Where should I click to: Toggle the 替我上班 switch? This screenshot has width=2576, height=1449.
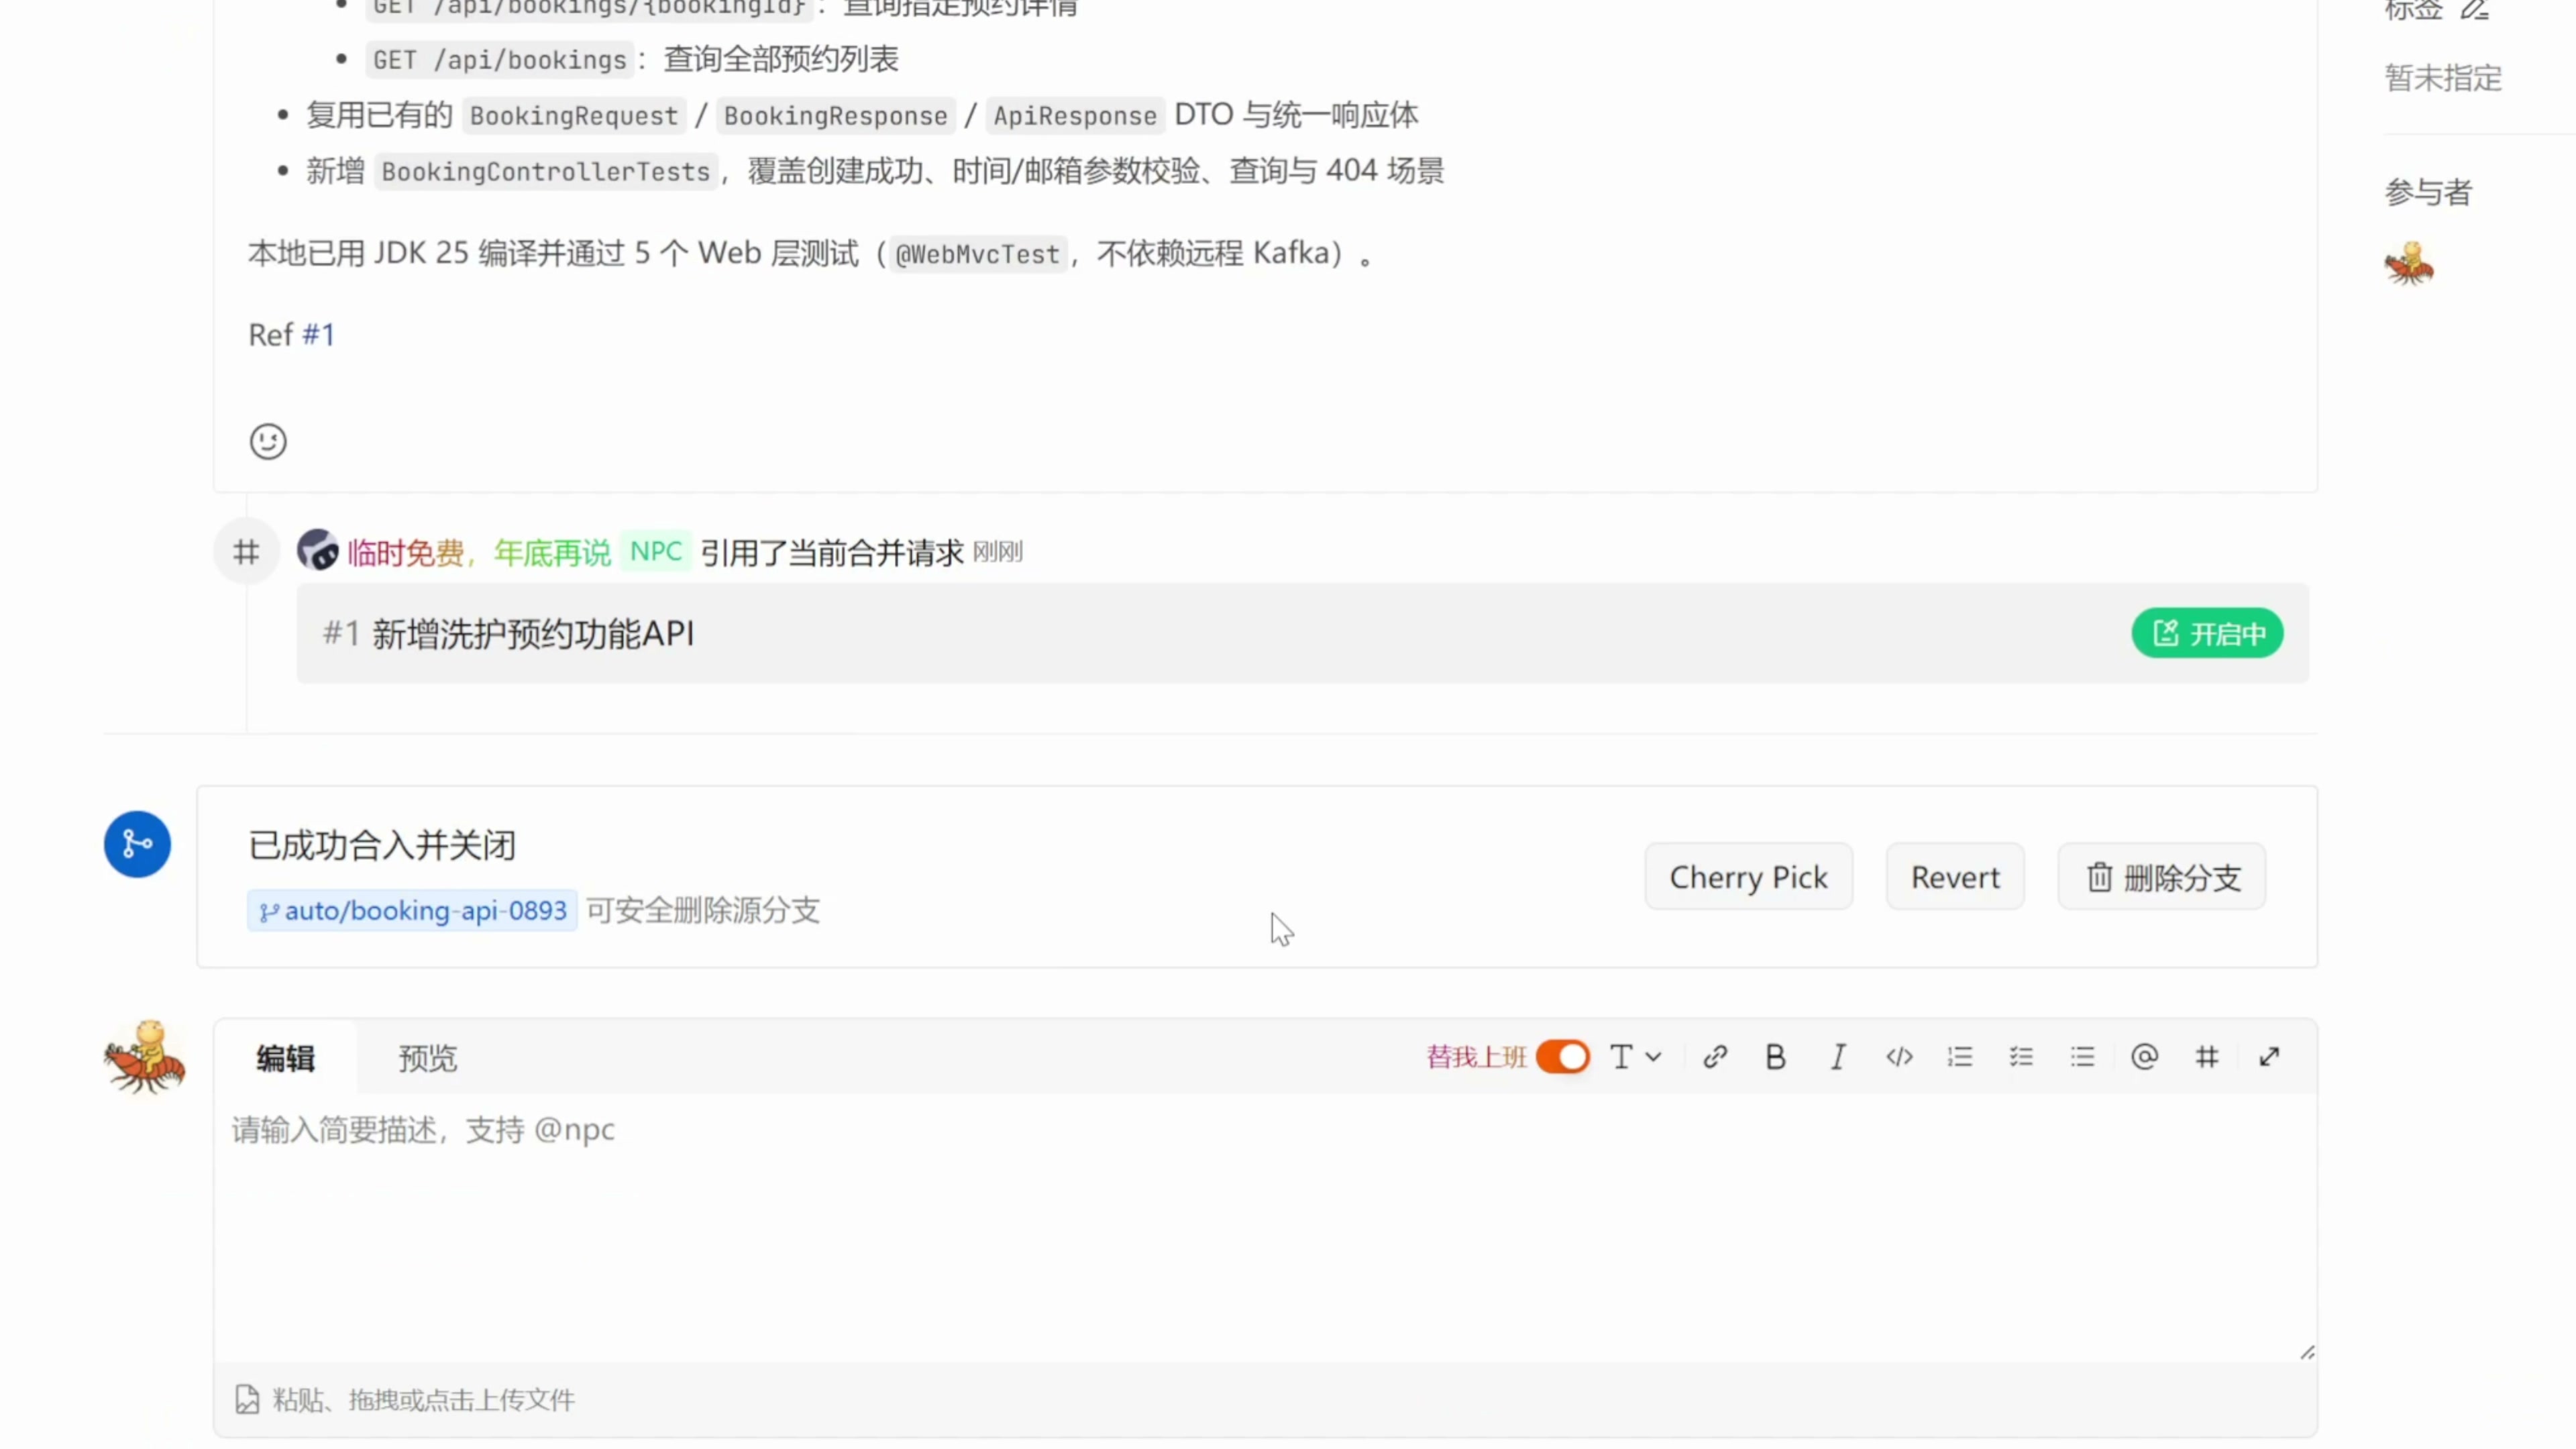point(1563,1057)
